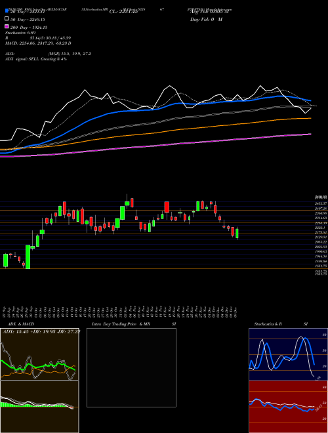The width and height of the screenshot is (328, 433).
Task: Open the MACD histogram panel
Action: click(x=39, y=407)
